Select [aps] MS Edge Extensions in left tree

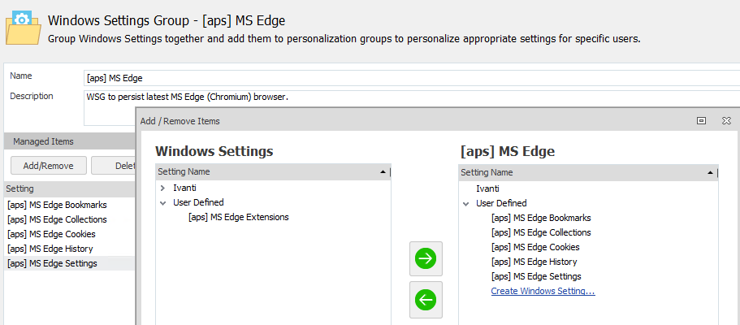238,217
